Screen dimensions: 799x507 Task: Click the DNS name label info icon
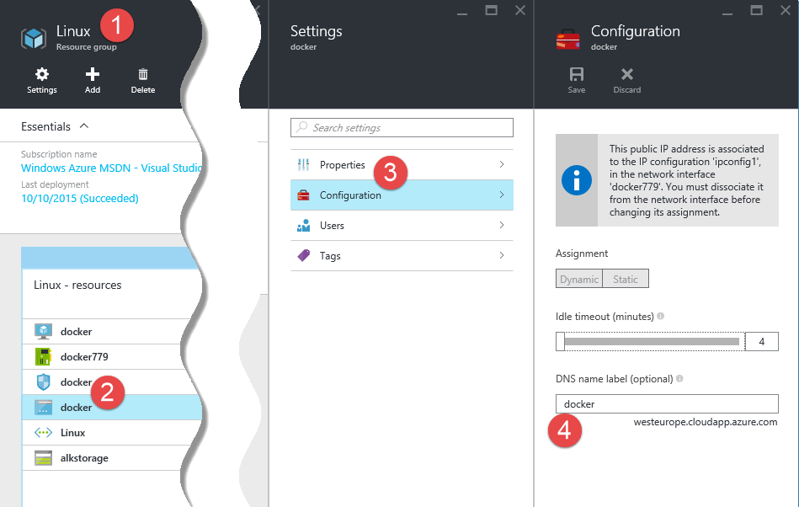click(x=679, y=379)
